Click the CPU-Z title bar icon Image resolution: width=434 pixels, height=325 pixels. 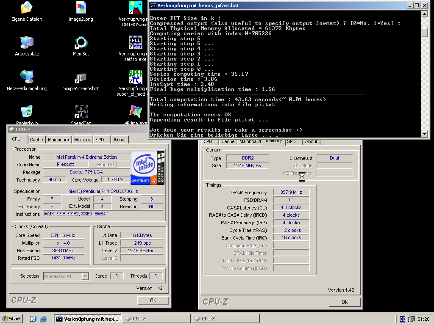[x=11, y=129]
